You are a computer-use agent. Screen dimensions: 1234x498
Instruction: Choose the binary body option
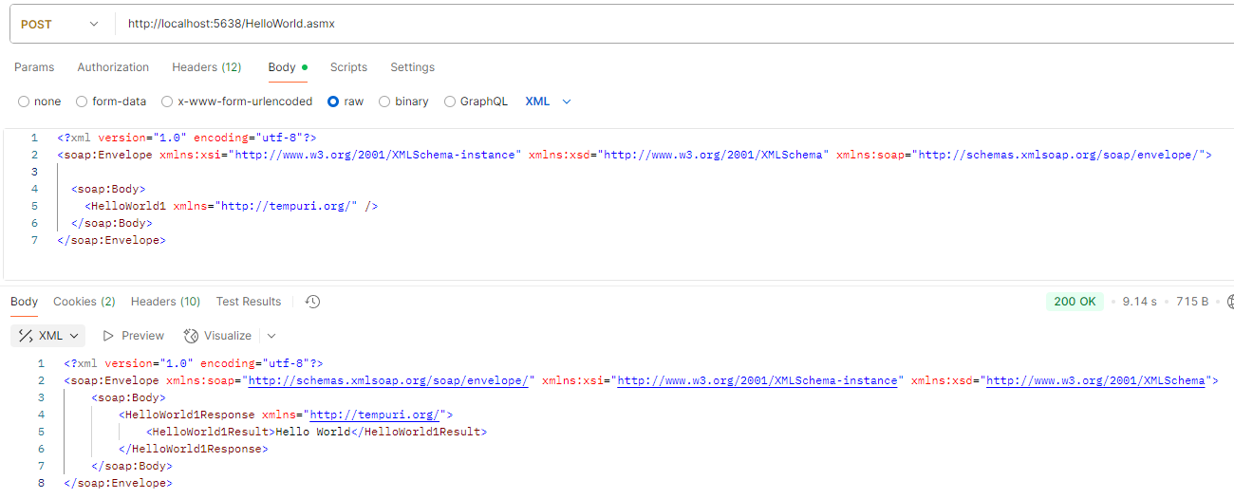point(384,101)
